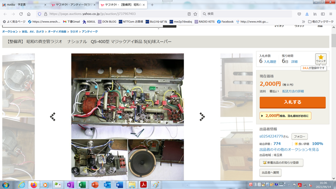Click the browser 検索 search field
The height and width of the screenshot is (189, 336).
tap(247, 14)
